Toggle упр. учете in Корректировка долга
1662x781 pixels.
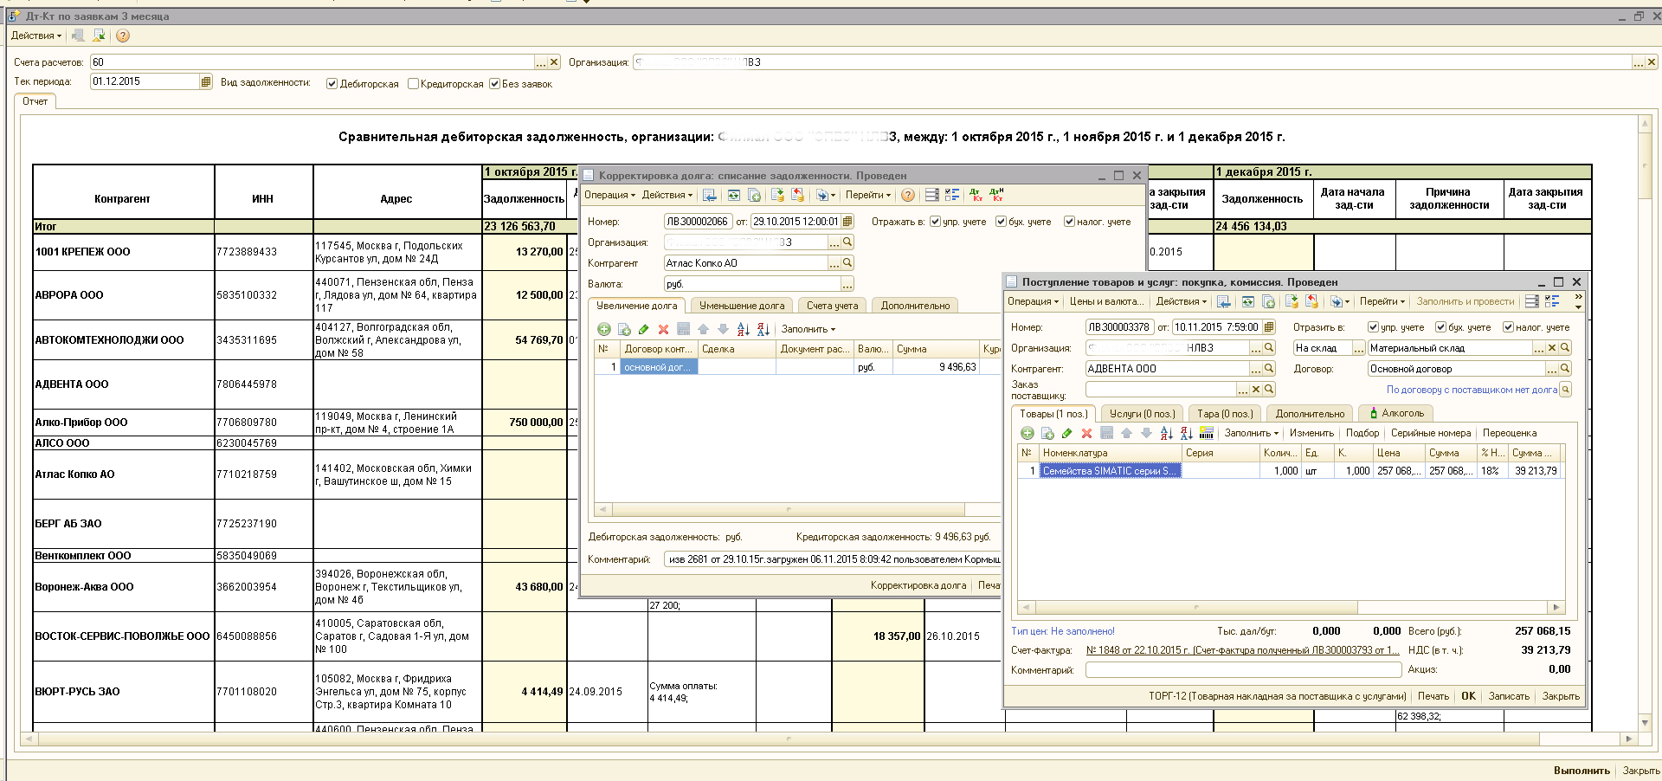[x=935, y=222]
